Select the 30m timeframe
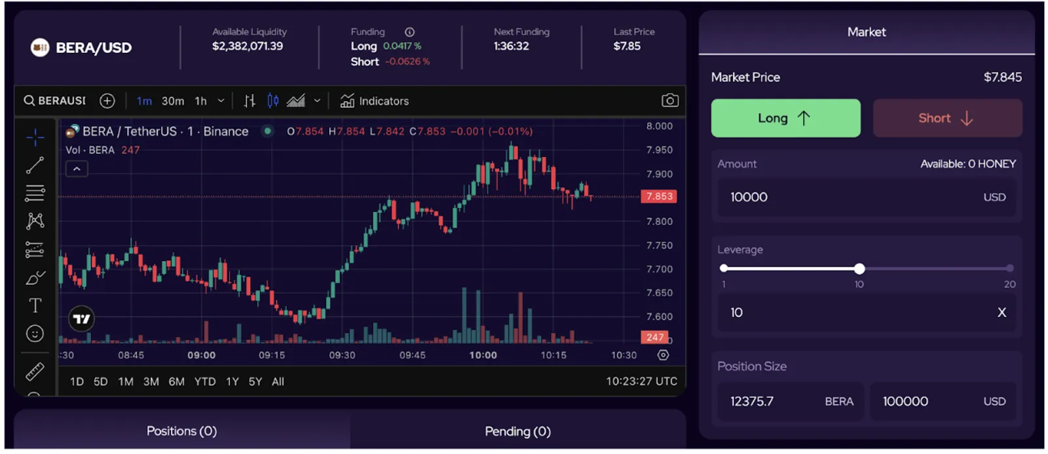1048x454 pixels. coord(173,101)
